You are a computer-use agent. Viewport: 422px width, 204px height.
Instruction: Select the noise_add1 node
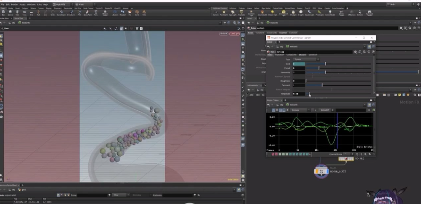[x=322, y=171]
